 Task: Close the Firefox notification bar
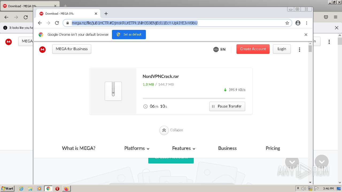pyautogui.click(x=337, y=28)
